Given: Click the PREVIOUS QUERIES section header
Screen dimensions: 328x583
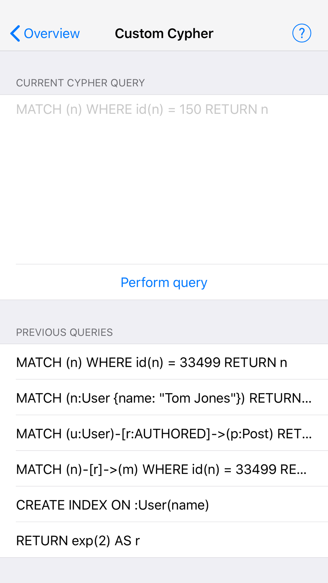Looking at the screenshot, I should (x=64, y=332).
